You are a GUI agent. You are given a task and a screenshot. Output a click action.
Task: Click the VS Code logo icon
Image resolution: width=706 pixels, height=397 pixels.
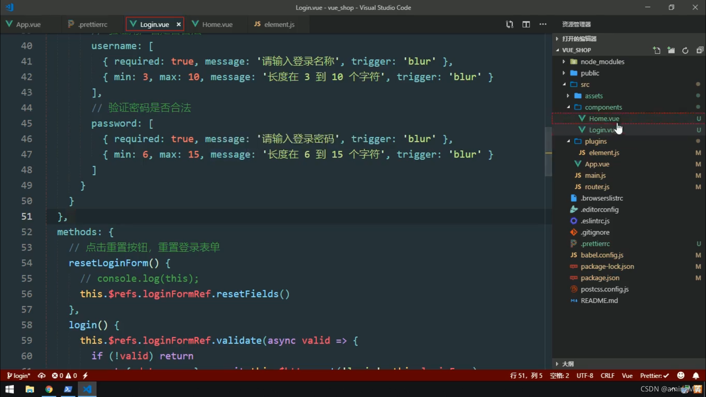coord(10,7)
